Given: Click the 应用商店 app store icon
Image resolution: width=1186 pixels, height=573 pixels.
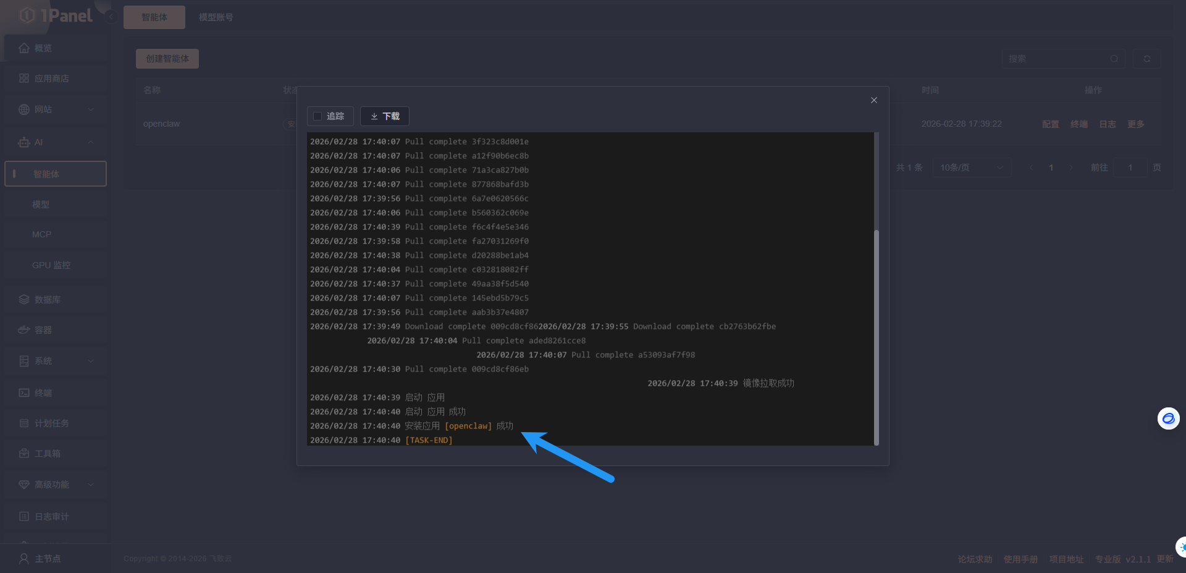Looking at the screenshot, I should [x=24, y=79].
